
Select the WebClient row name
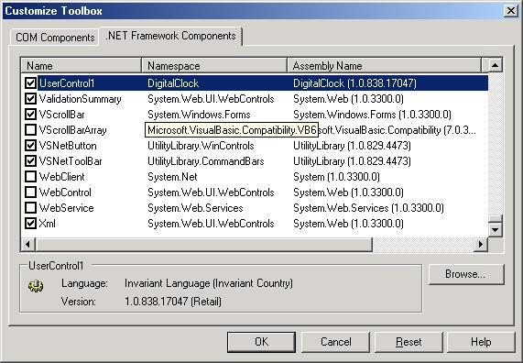(x=61, y=177)
